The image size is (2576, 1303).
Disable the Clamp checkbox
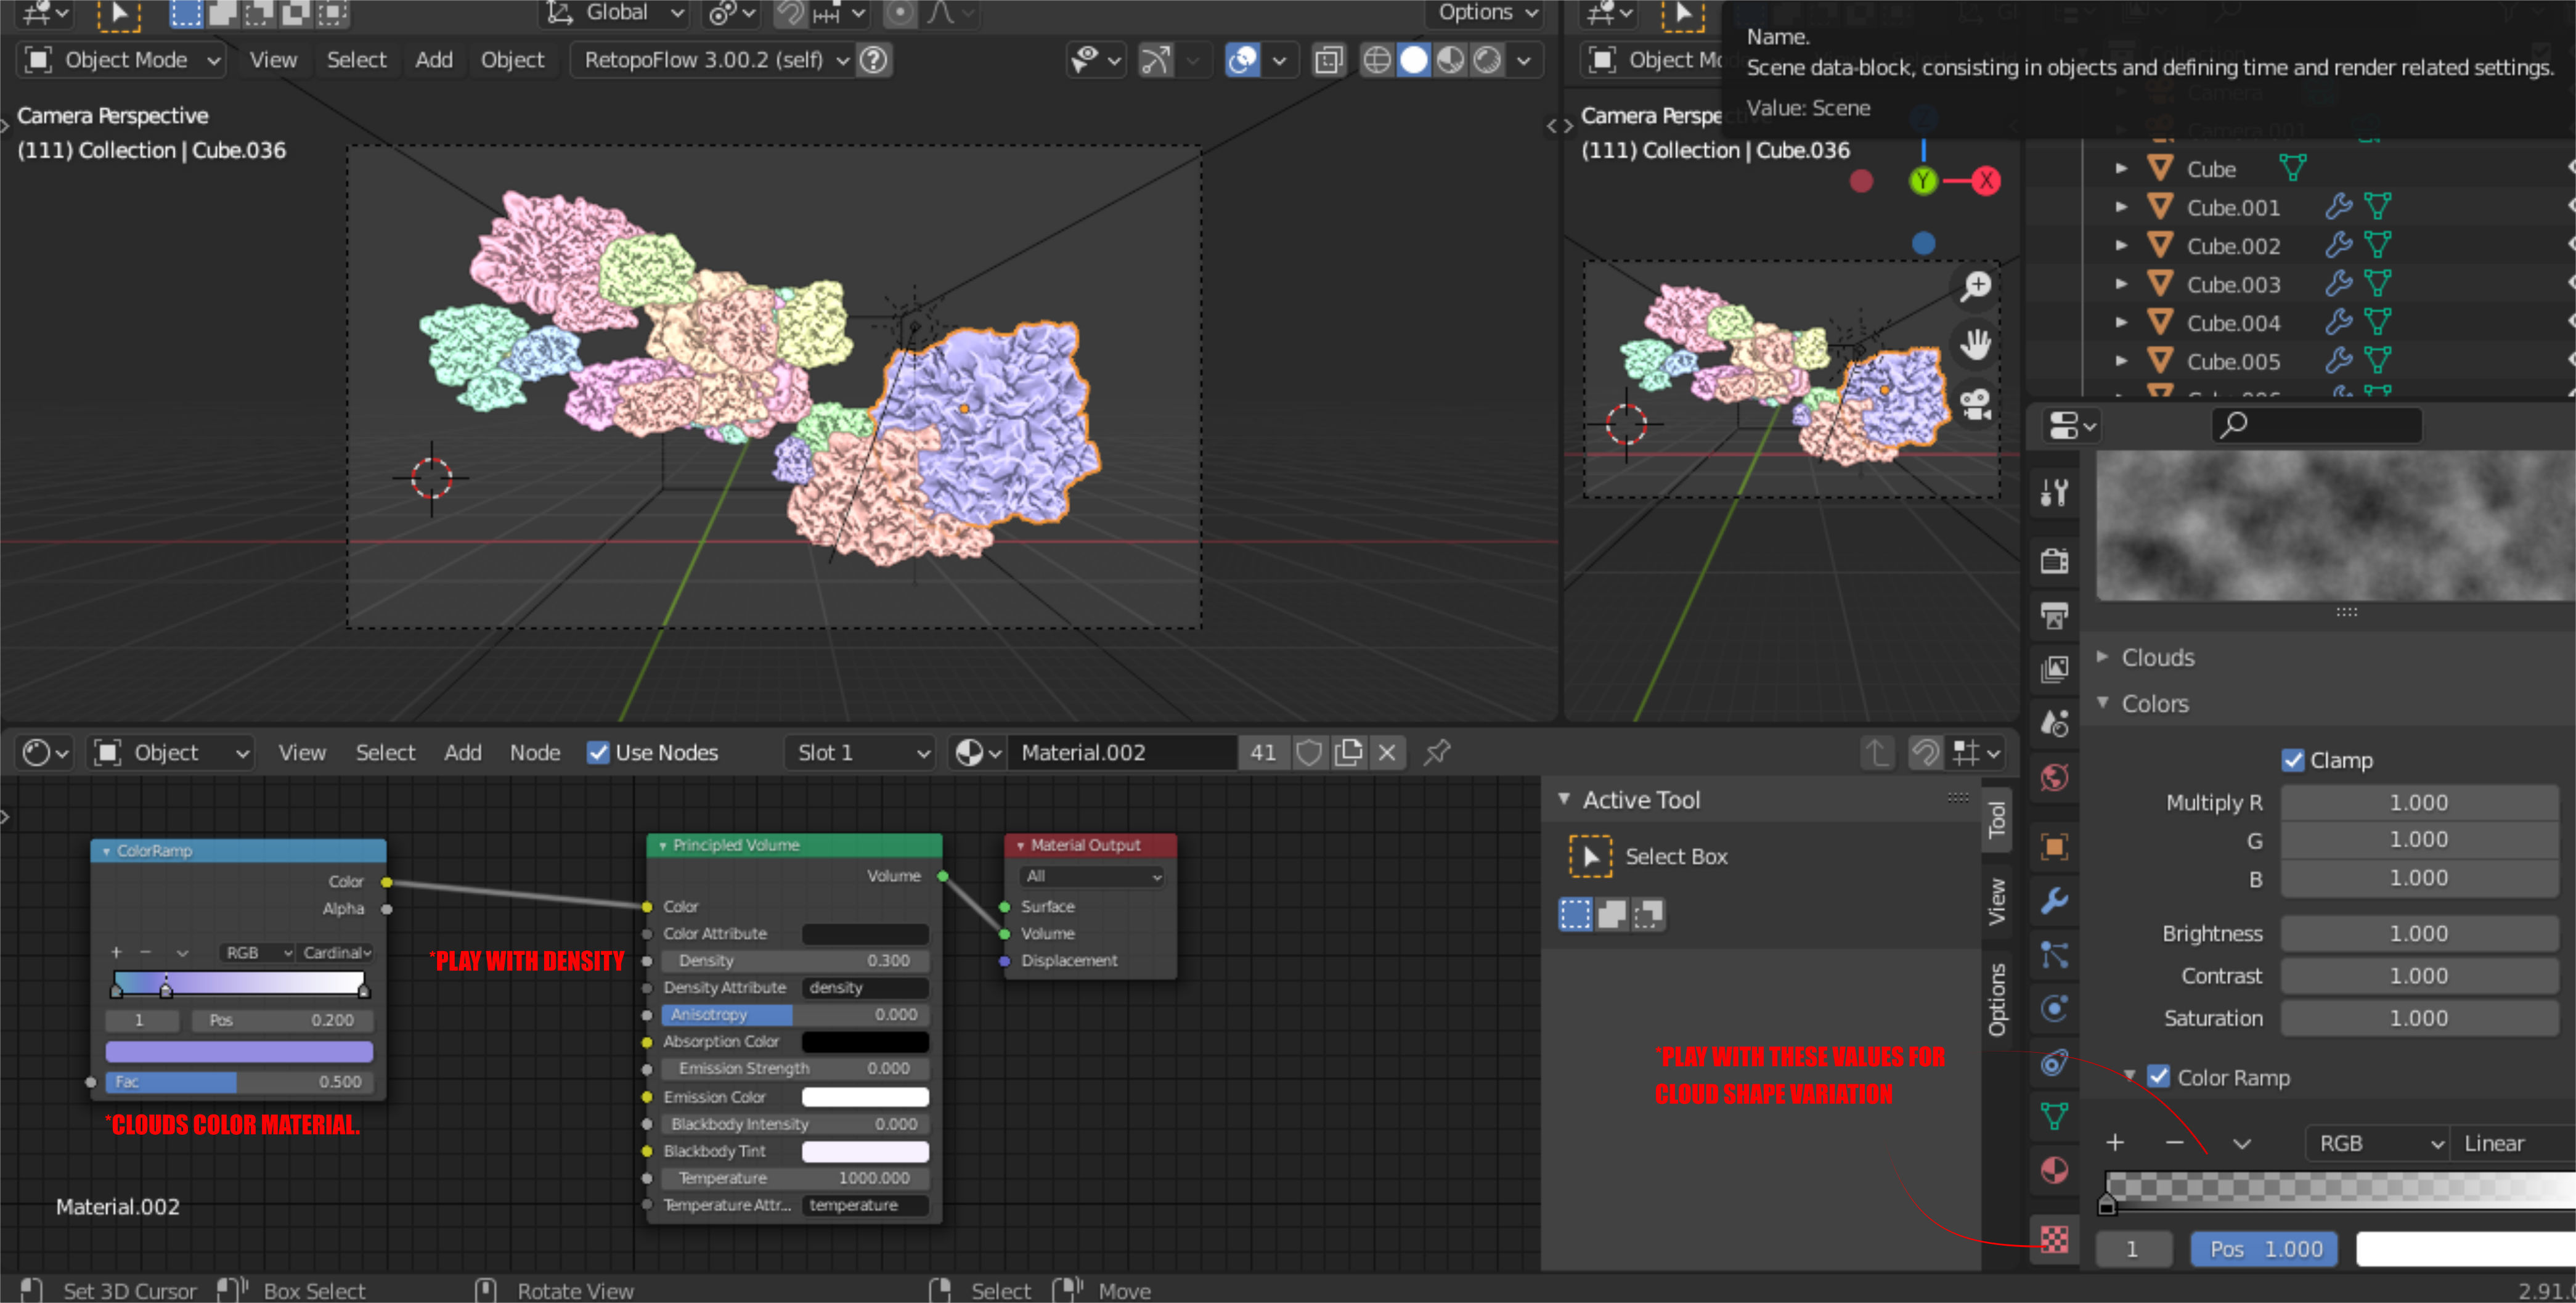[2293, 760]
